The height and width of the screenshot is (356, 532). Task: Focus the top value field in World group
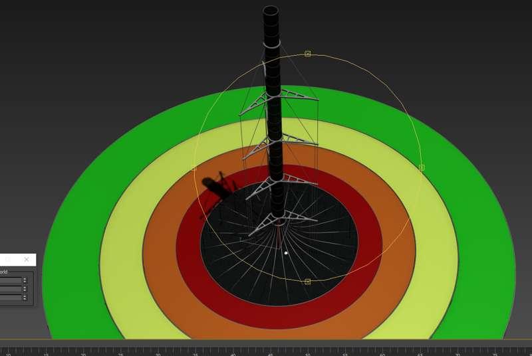click(x=11, y=280)
